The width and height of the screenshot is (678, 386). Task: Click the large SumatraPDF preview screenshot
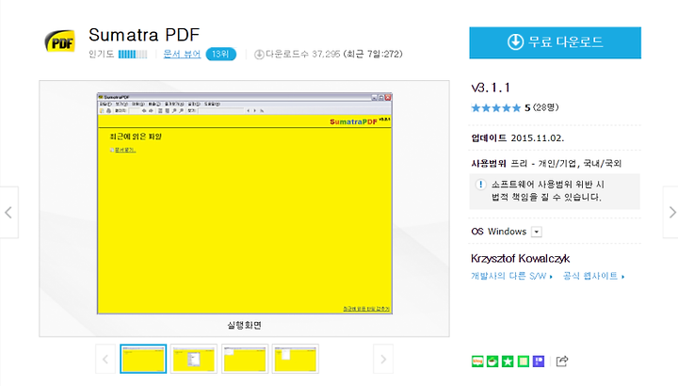(x=245, y=203)
